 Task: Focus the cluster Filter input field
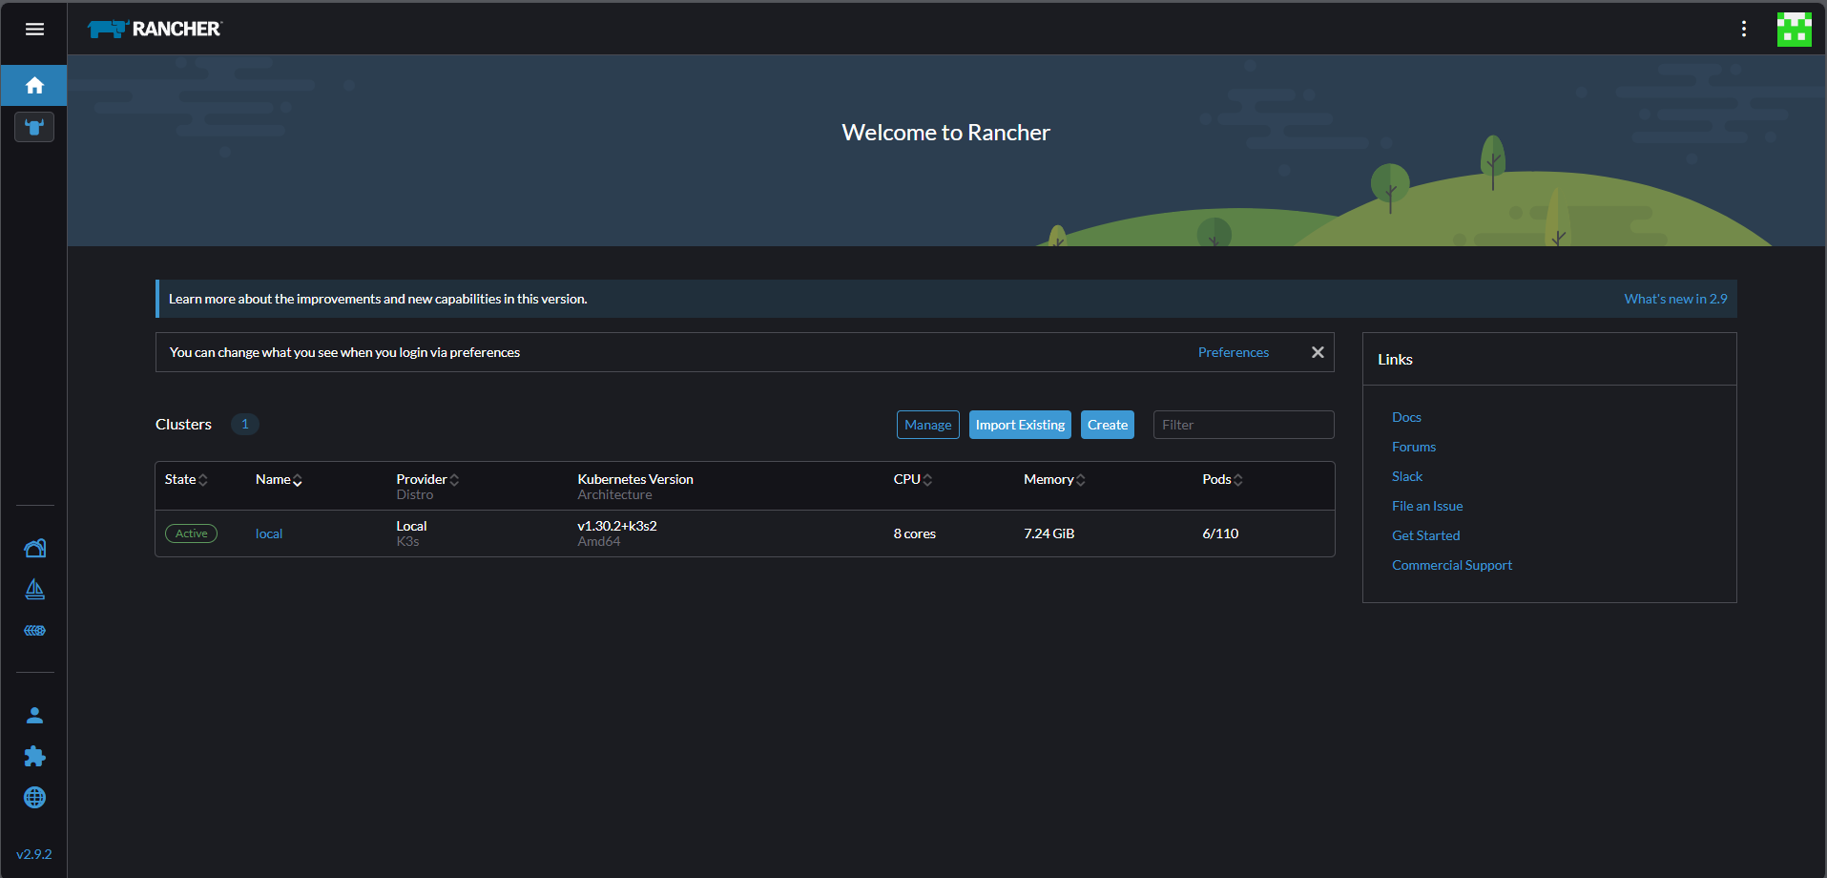pos(1243,425)
